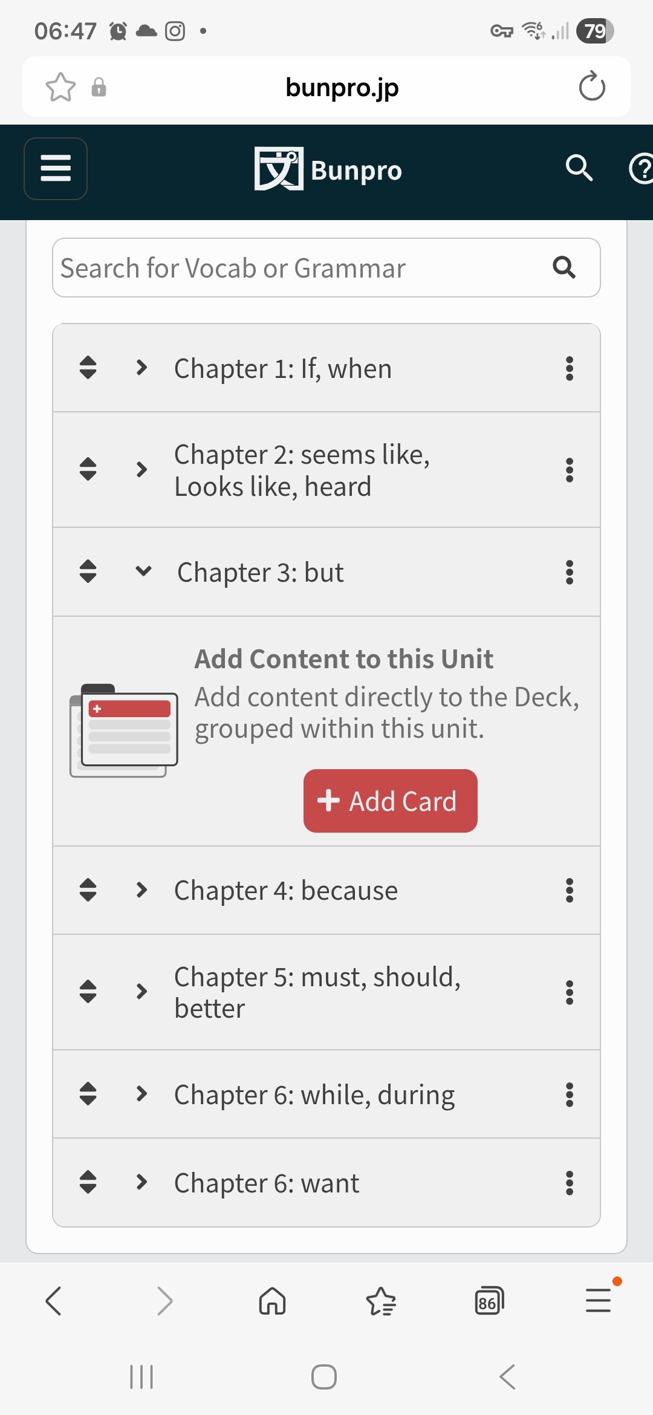Open browser tabs counter showing 86

pos(489,1301)
